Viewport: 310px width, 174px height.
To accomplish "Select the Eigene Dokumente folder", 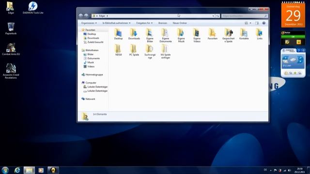I will point(166,35).
